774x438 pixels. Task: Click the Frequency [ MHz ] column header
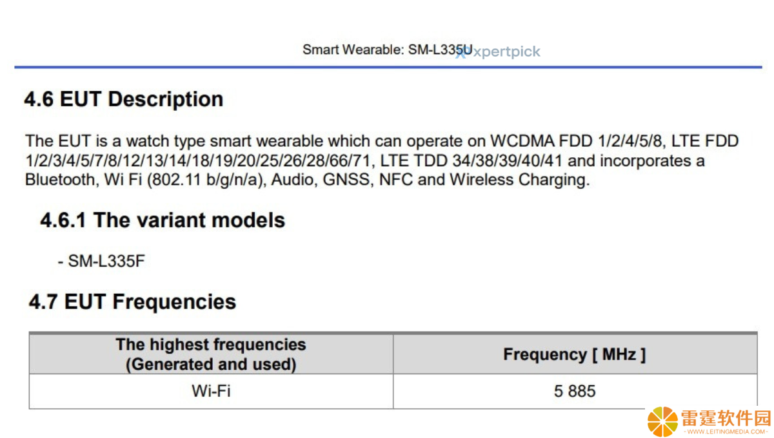[x=575, y=354]
